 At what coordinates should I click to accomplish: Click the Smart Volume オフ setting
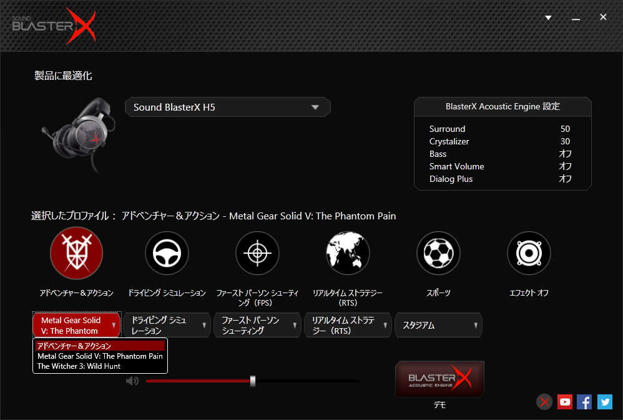pos(565,166)
